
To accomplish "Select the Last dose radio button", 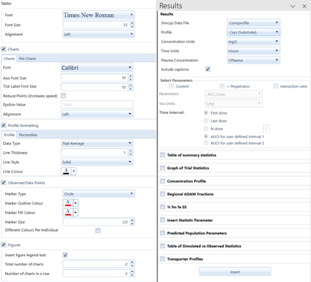I will click(x=206, y=121).
